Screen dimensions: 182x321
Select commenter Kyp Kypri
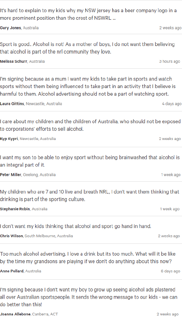pyautogui.click(x=9, y=139)
